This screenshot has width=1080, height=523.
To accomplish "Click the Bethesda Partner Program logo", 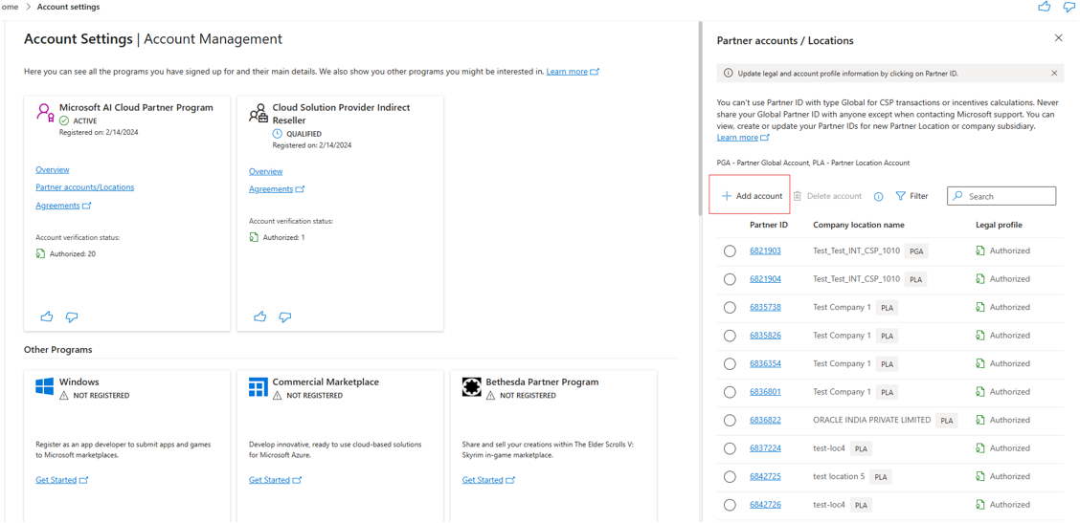I will click(471, 386).
